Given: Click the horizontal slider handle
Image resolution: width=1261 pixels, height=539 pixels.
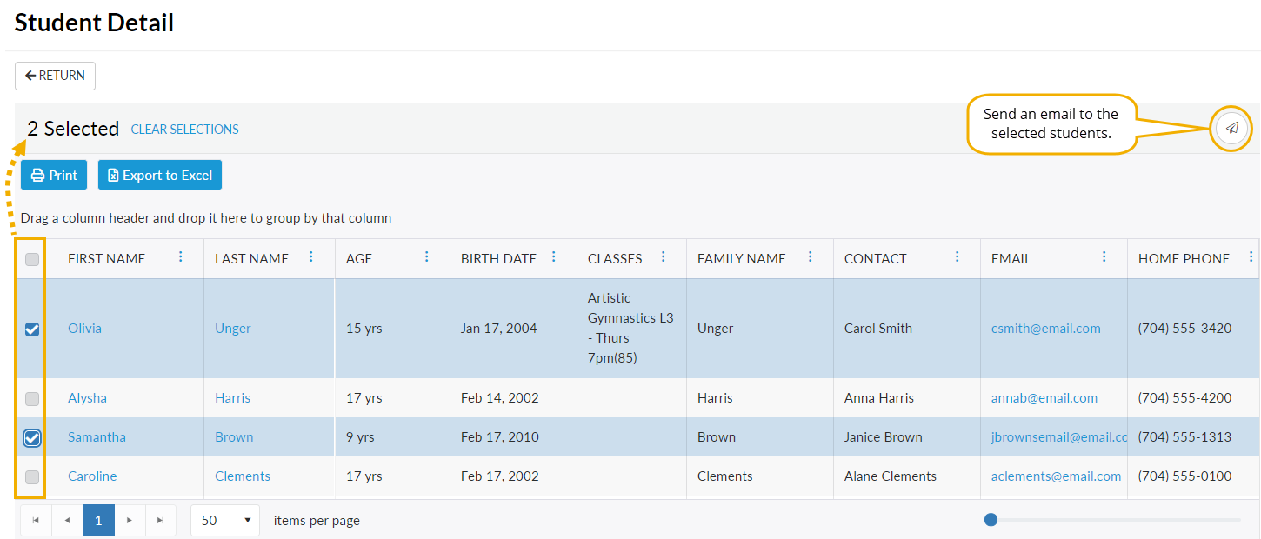Looking at the screenshot, I should (x=991, y=520).
